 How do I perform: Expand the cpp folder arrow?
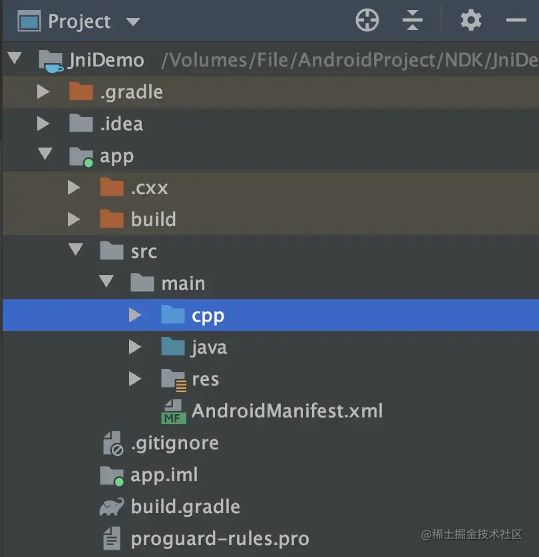[x=135, y=315]
